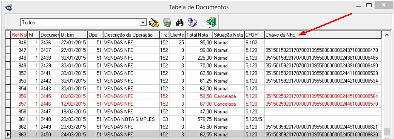This screenshot has height=139, width=394.
Task: Click Cancelada status in row 856
Action: point(225,96)
